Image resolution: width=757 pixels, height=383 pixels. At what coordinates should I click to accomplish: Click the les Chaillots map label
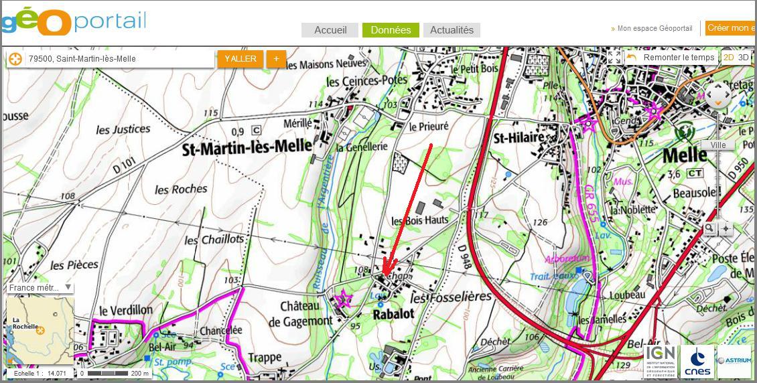(214, 240)
